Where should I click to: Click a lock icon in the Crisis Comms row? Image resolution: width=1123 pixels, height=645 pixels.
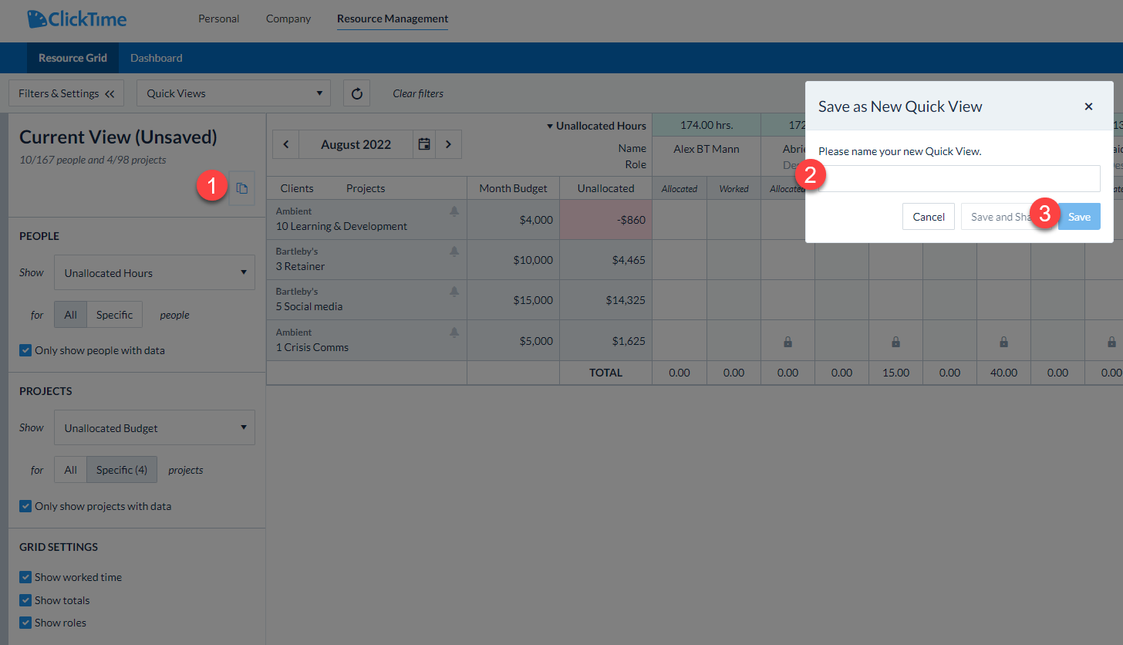787,340
